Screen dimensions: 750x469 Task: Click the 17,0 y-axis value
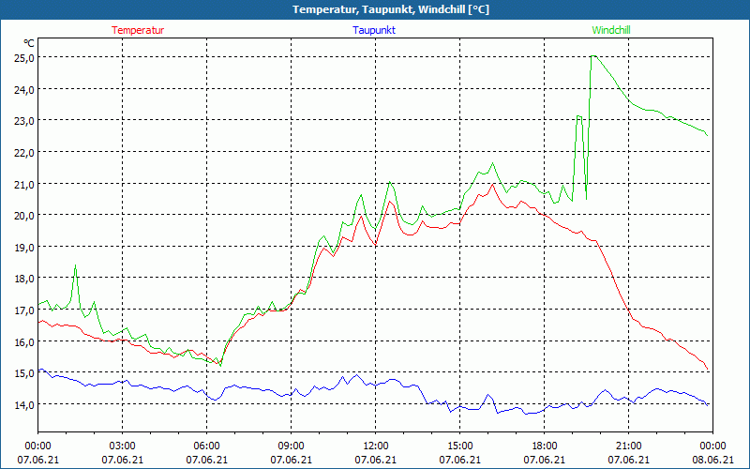coord(24,310)
